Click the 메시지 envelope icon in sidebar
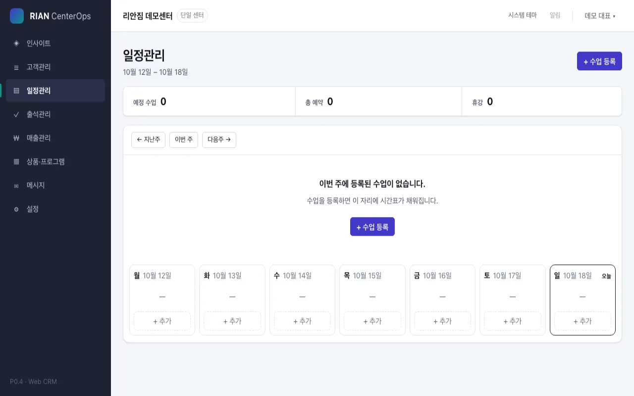This screenshot has height=396, width=634. 16,186
